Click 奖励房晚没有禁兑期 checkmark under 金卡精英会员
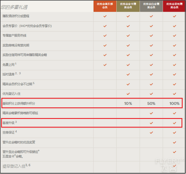Screen dimensions: 186x174 [x=128, y=45]
